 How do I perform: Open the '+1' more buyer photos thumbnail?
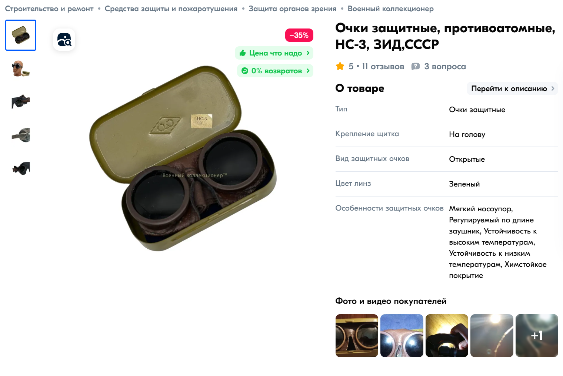(x=537, y=336)
